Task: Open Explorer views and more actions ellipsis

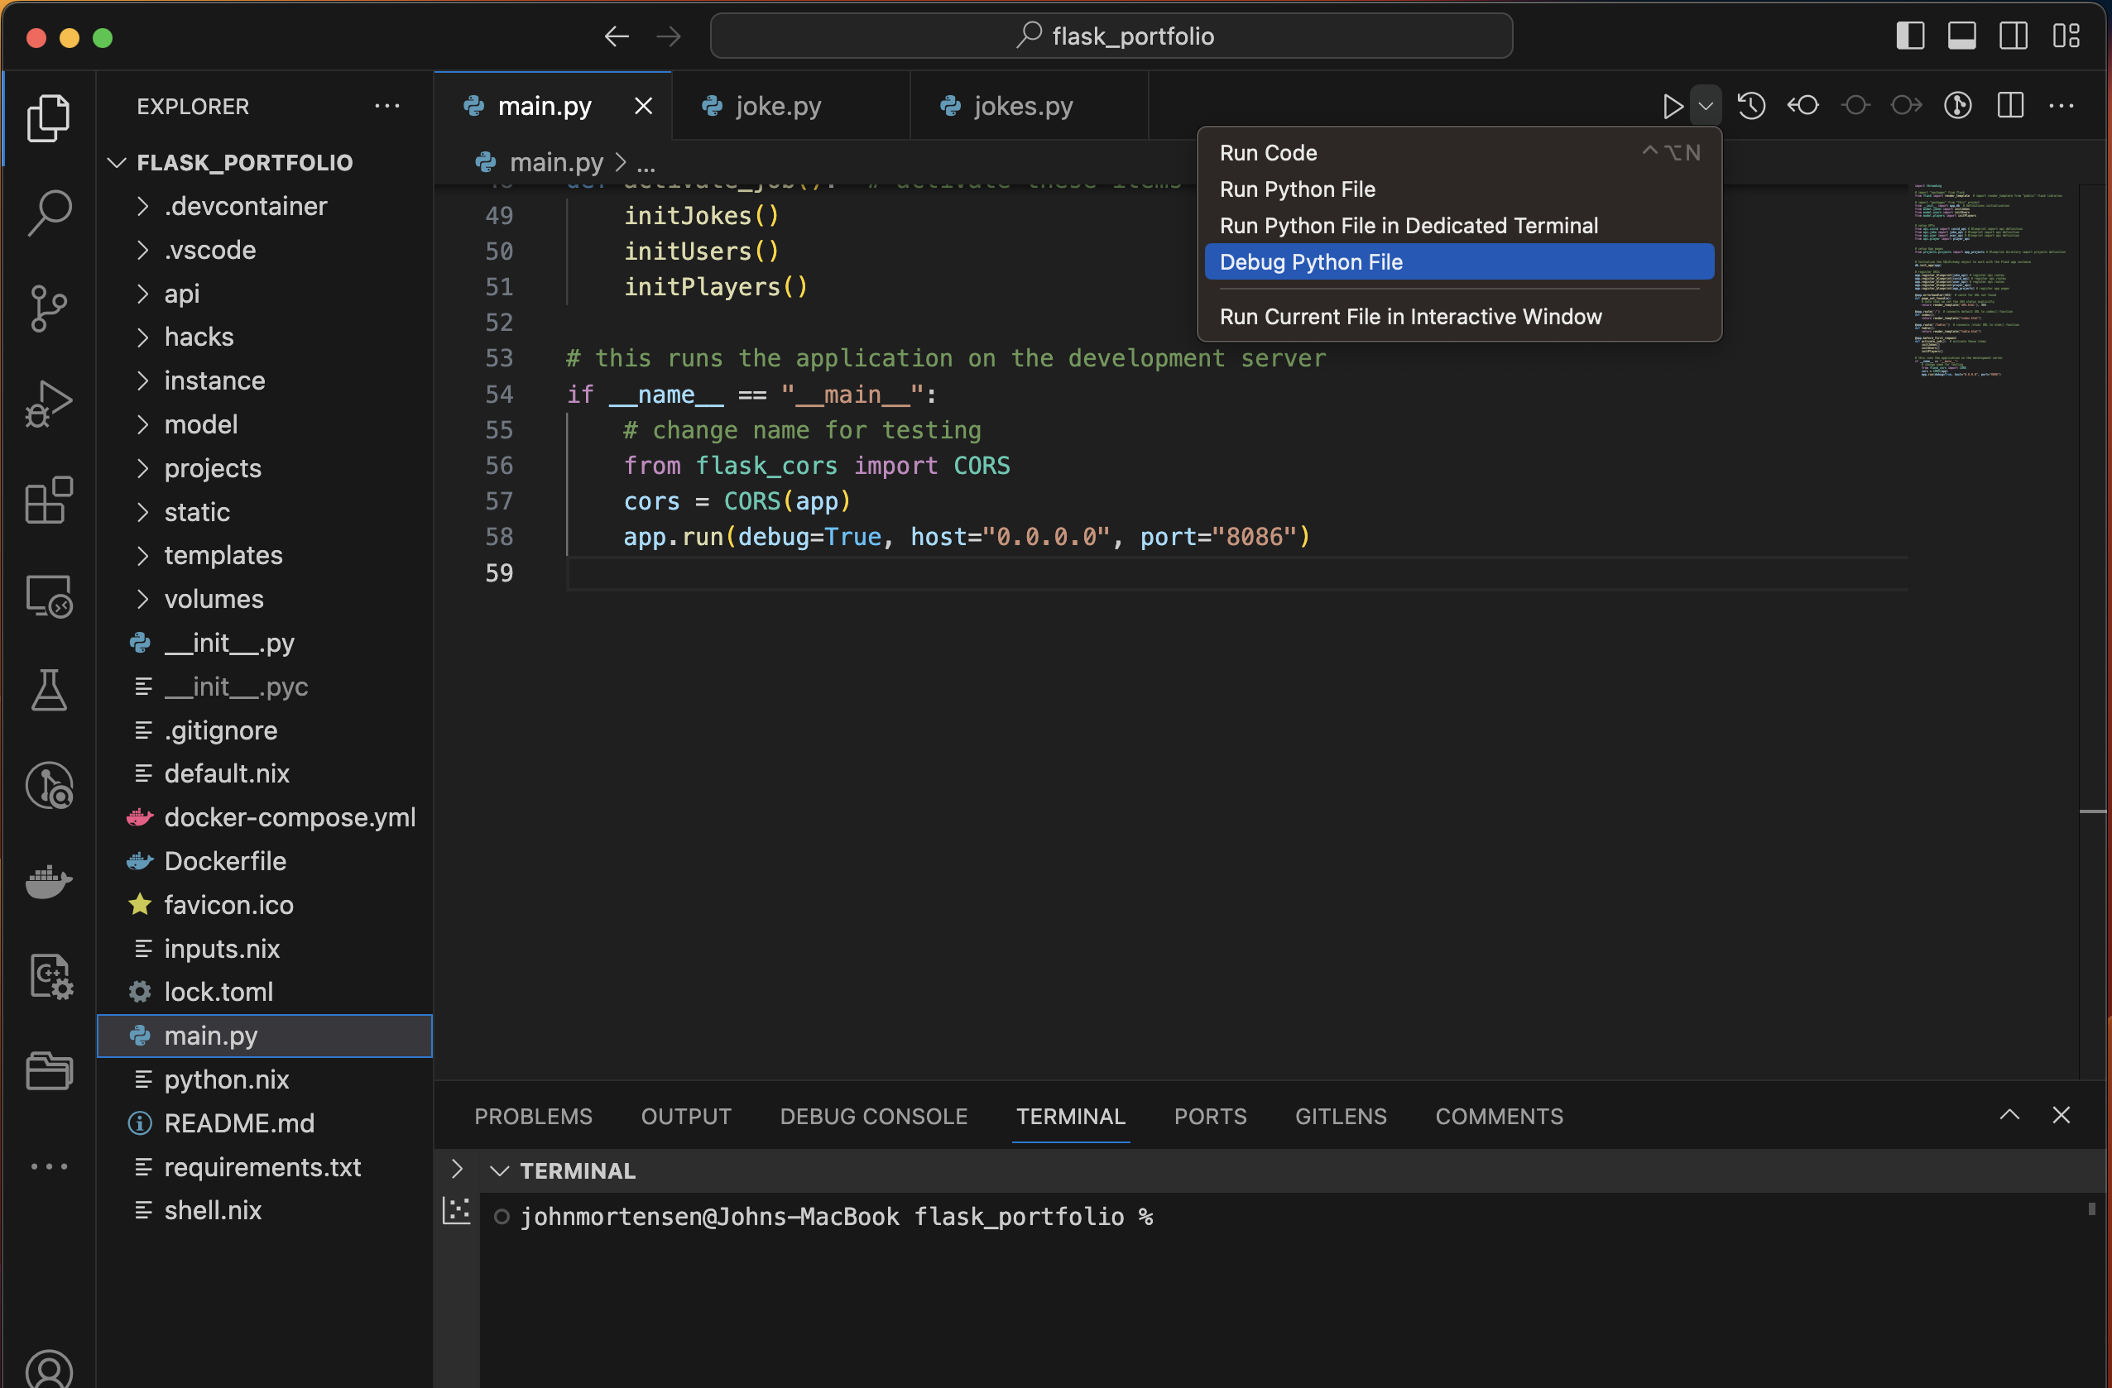Action: (387, 107)
